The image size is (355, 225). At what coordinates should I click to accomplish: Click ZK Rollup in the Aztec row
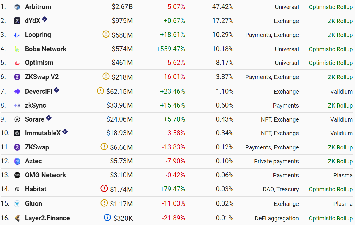(340, 161)
